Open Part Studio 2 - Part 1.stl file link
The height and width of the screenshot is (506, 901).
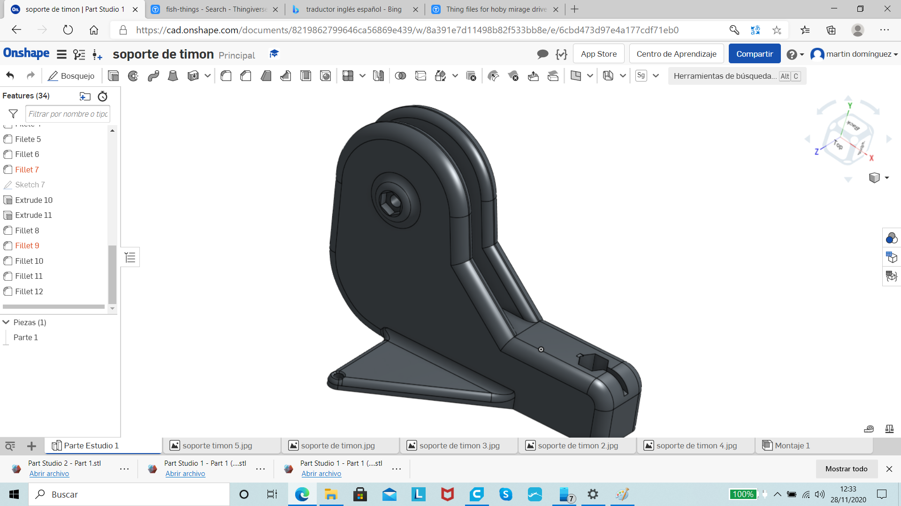[49, 474]
